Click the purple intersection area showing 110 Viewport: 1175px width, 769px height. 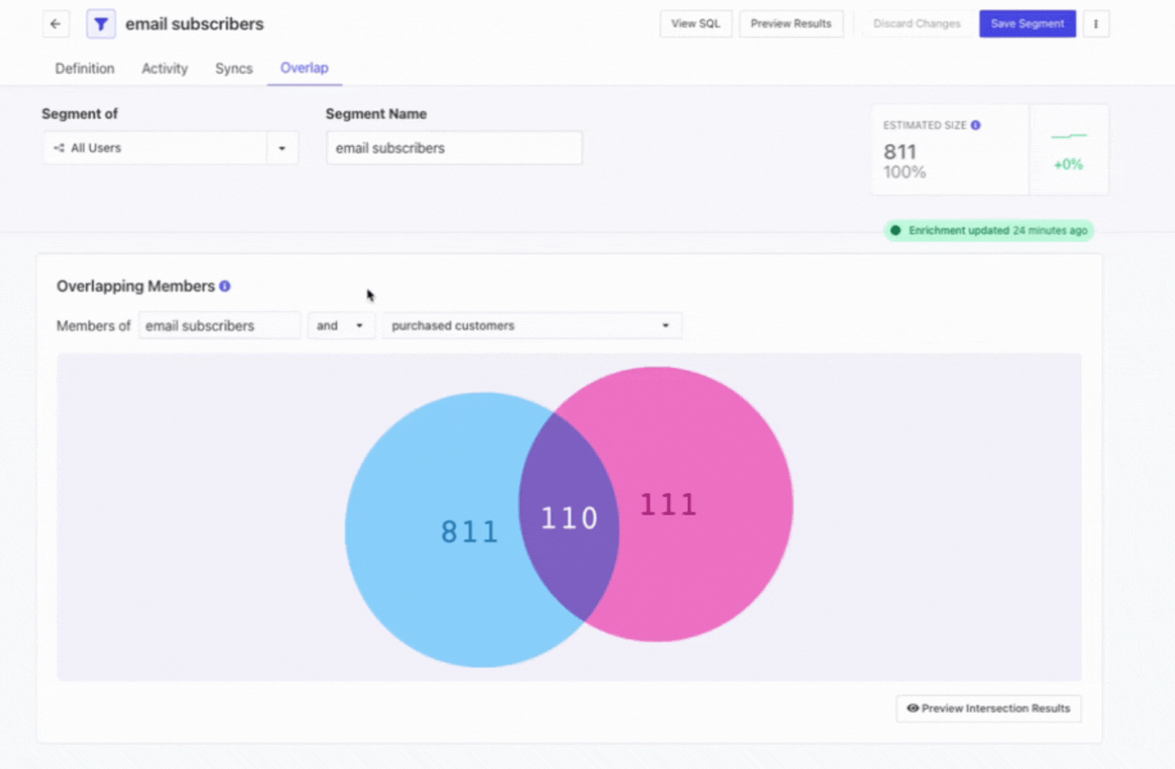point(568,518)
